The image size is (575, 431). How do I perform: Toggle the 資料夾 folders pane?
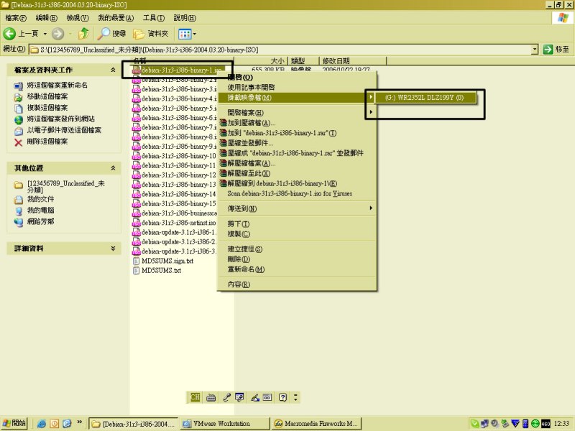(151, 34)
